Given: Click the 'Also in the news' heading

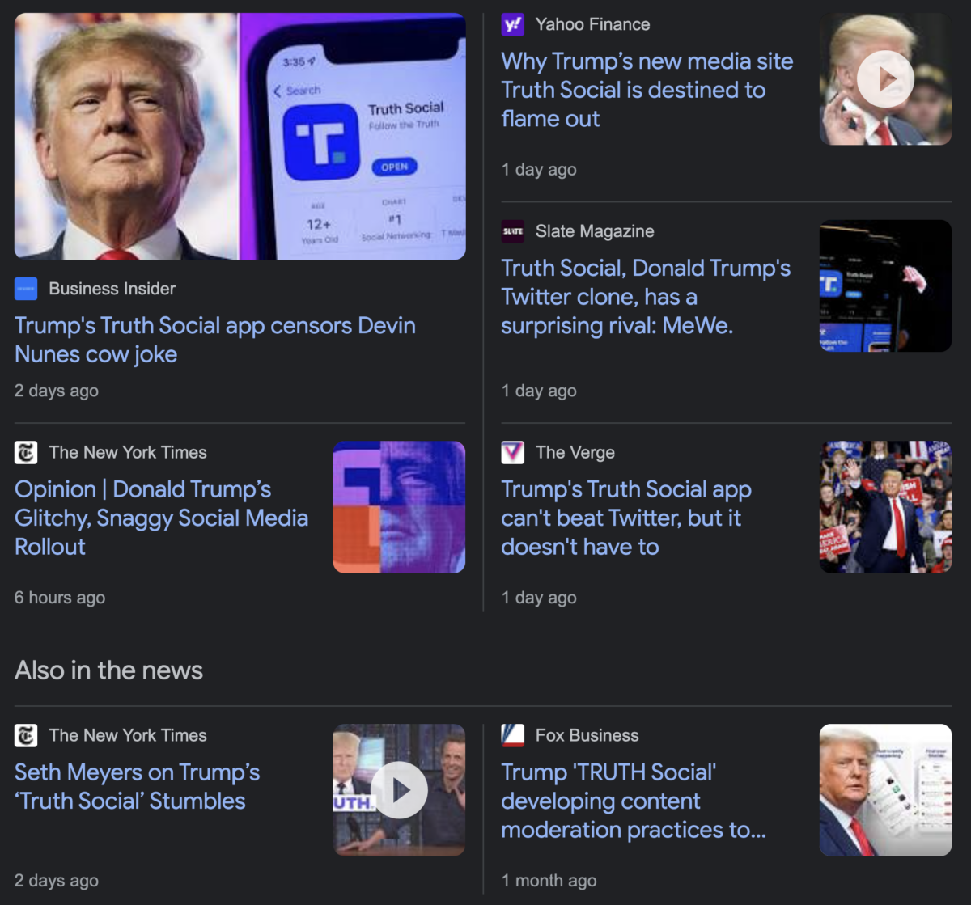Looking at the screenshot, I should coord(108,670).
